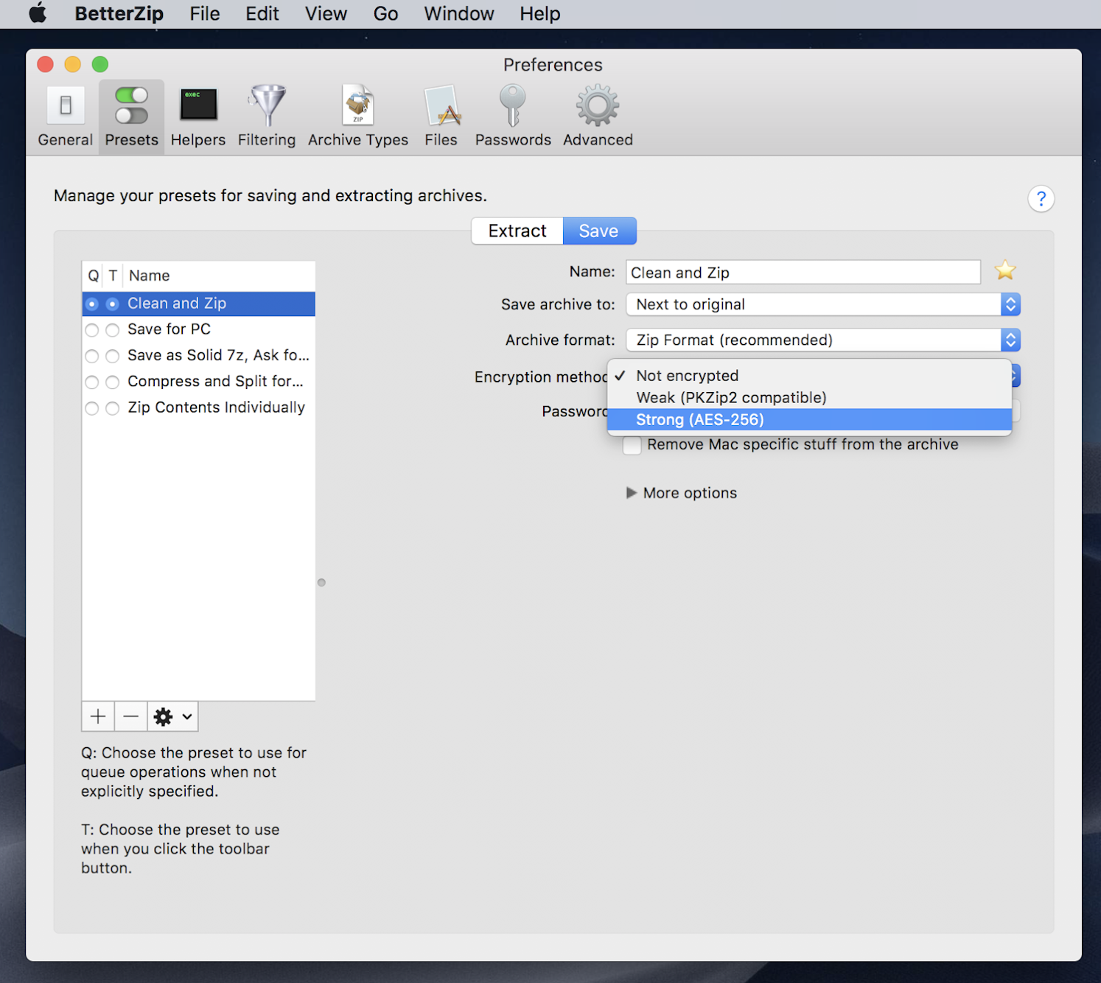Enable Remove Mac specific stuff from the archive

click(632, 445)
